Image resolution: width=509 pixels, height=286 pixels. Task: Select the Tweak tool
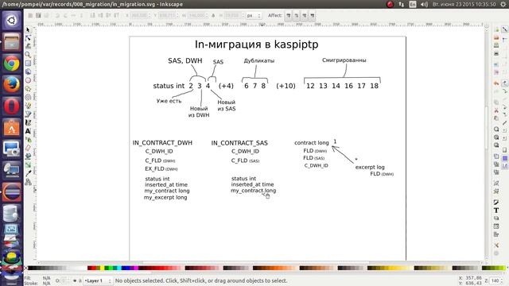point(28,46)
